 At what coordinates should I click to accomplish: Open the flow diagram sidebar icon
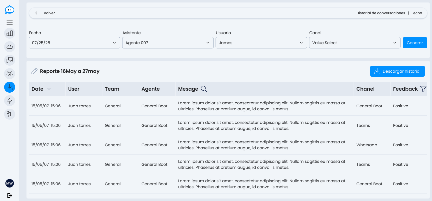coord(9,114)
